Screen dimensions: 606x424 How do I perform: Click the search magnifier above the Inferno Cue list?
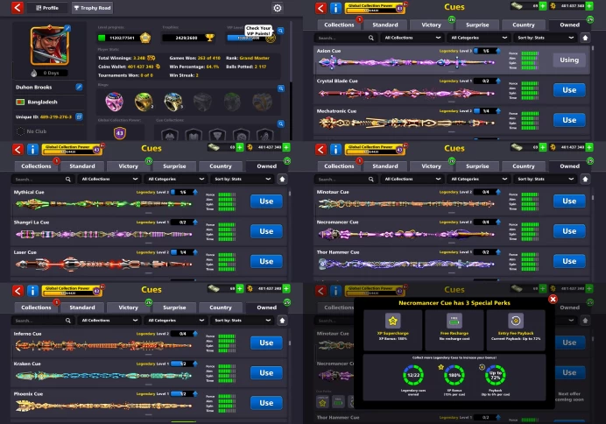68,321
